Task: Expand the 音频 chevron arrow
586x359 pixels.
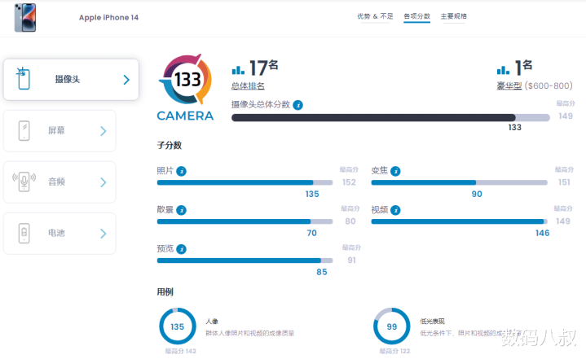Action: click(104, 182)
